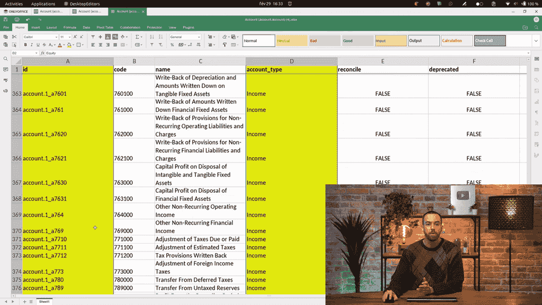
Task: Toggle underline formatting
Action: (38, 45)
